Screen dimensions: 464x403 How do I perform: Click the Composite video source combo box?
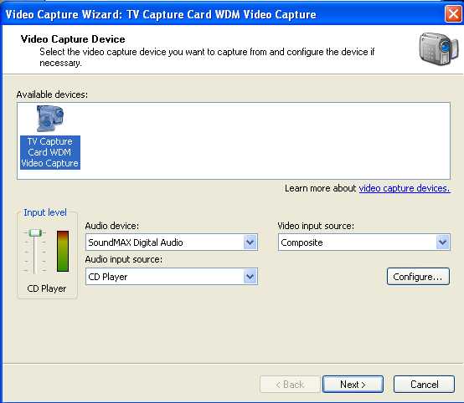click(364, 242)
